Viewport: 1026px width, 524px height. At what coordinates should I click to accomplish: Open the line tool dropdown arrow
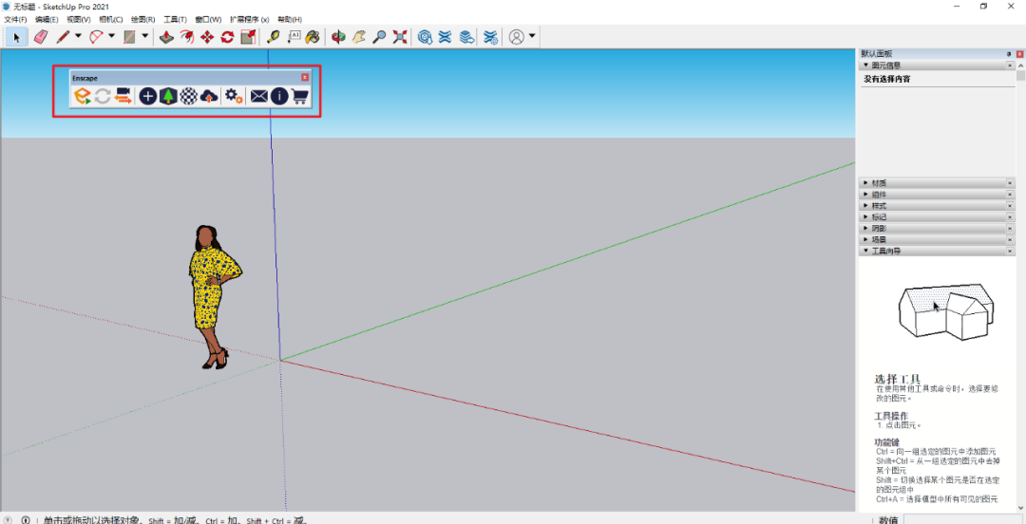coord(78,37)
